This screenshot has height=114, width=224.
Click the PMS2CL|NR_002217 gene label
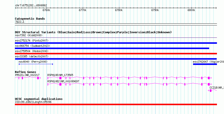pyautogui.click(x=27, y=75)
